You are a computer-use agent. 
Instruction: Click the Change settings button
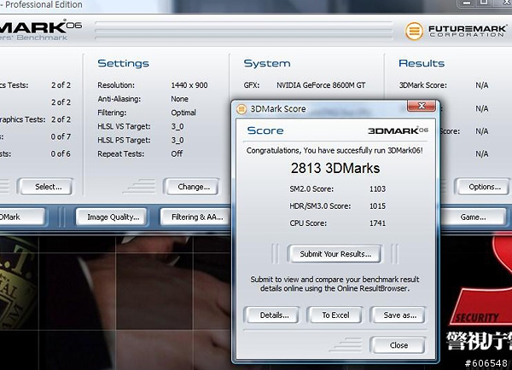coord(192,187)
